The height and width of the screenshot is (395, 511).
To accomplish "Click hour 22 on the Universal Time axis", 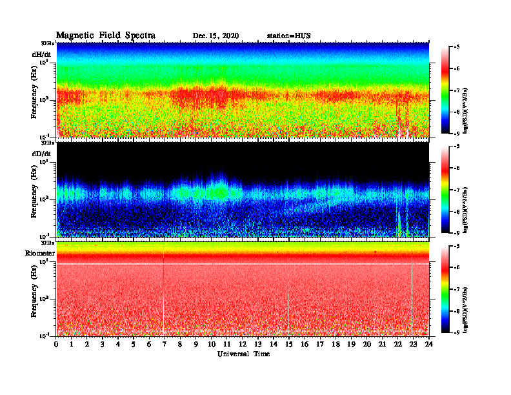I will pyautogui.click(x=398, y=345).
